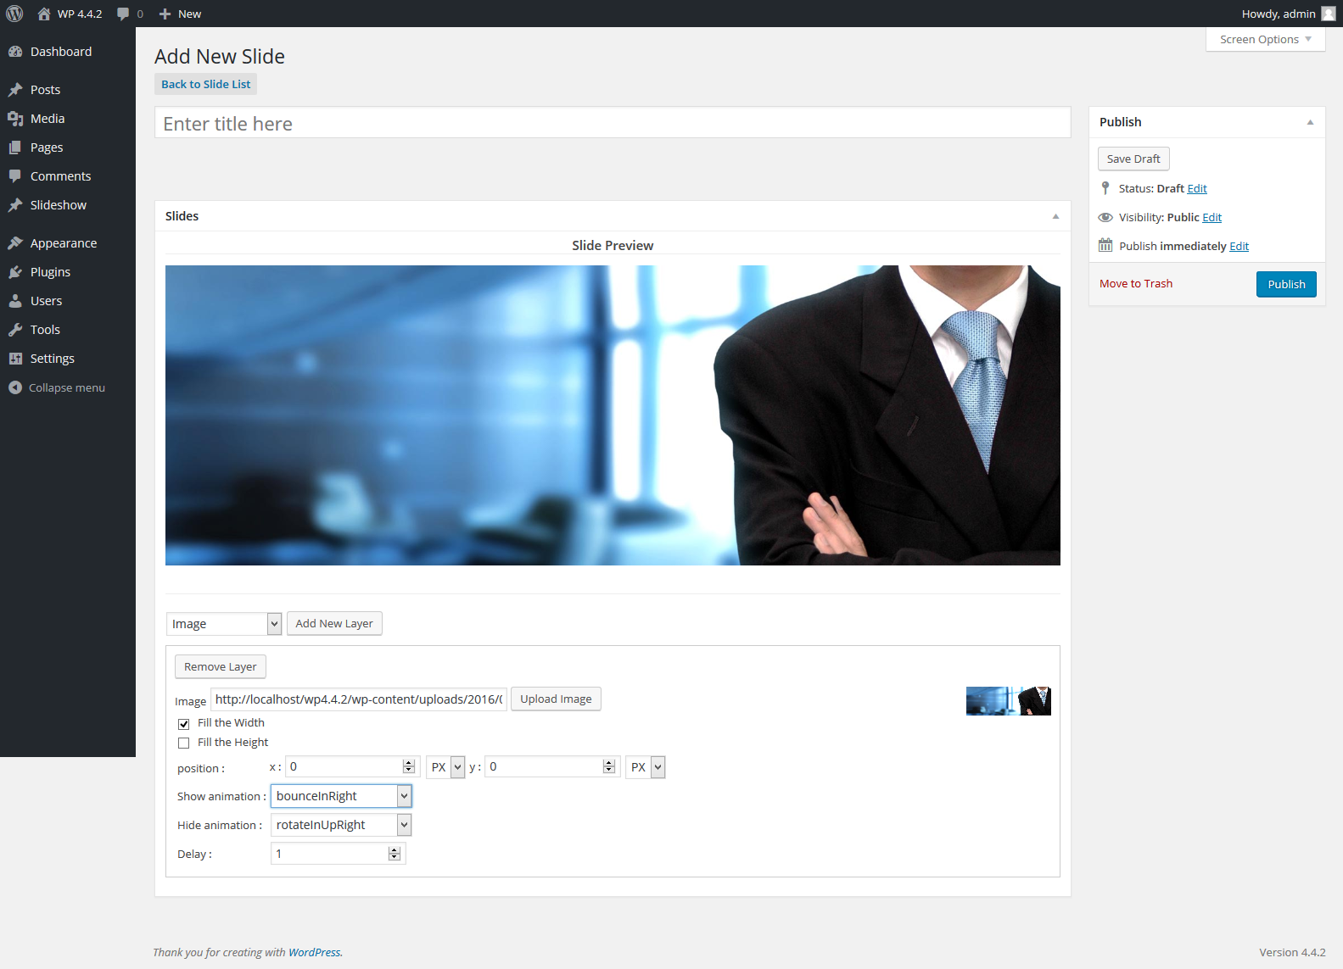The image size is (1343, 969).
Task: Collapse the Publish panel
Action: (x=1310, y=122)
